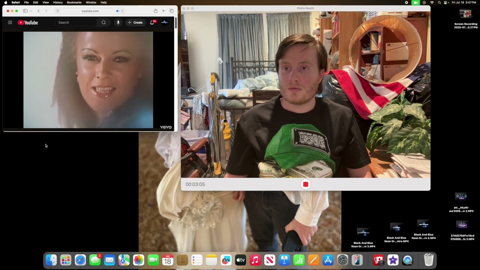This screenshot has height=270, width=480.
Task: Open Finder from the Dock
Action: pyautogui.click(x=51, y=260)
